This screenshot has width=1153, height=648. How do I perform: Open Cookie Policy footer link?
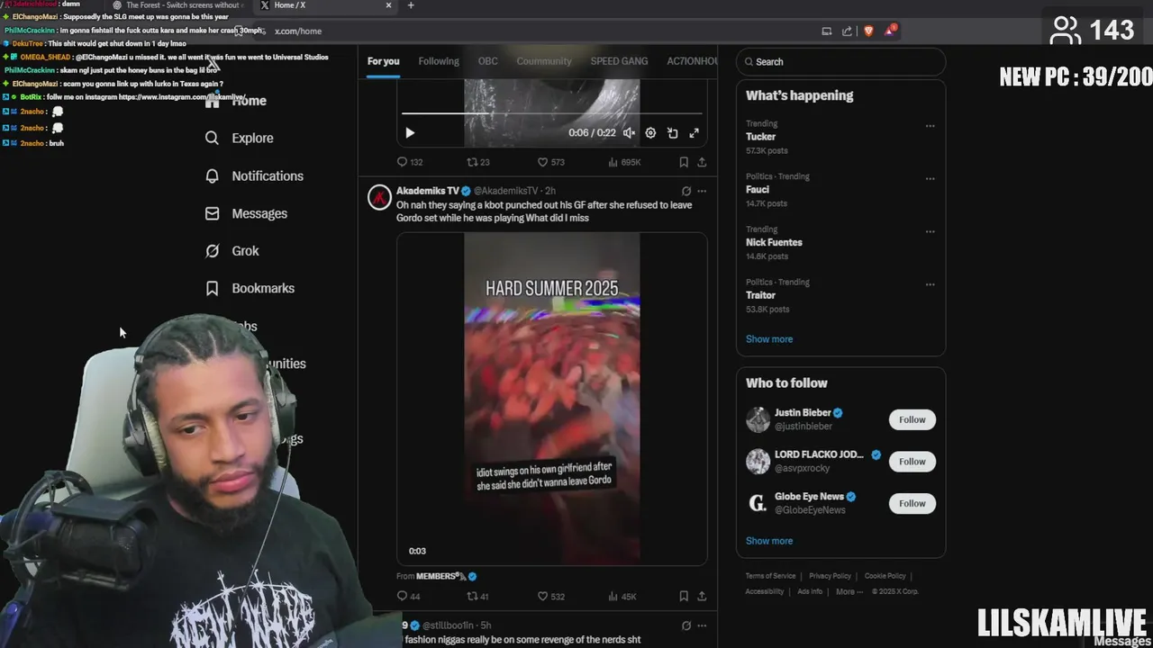[x=885, y=576]
